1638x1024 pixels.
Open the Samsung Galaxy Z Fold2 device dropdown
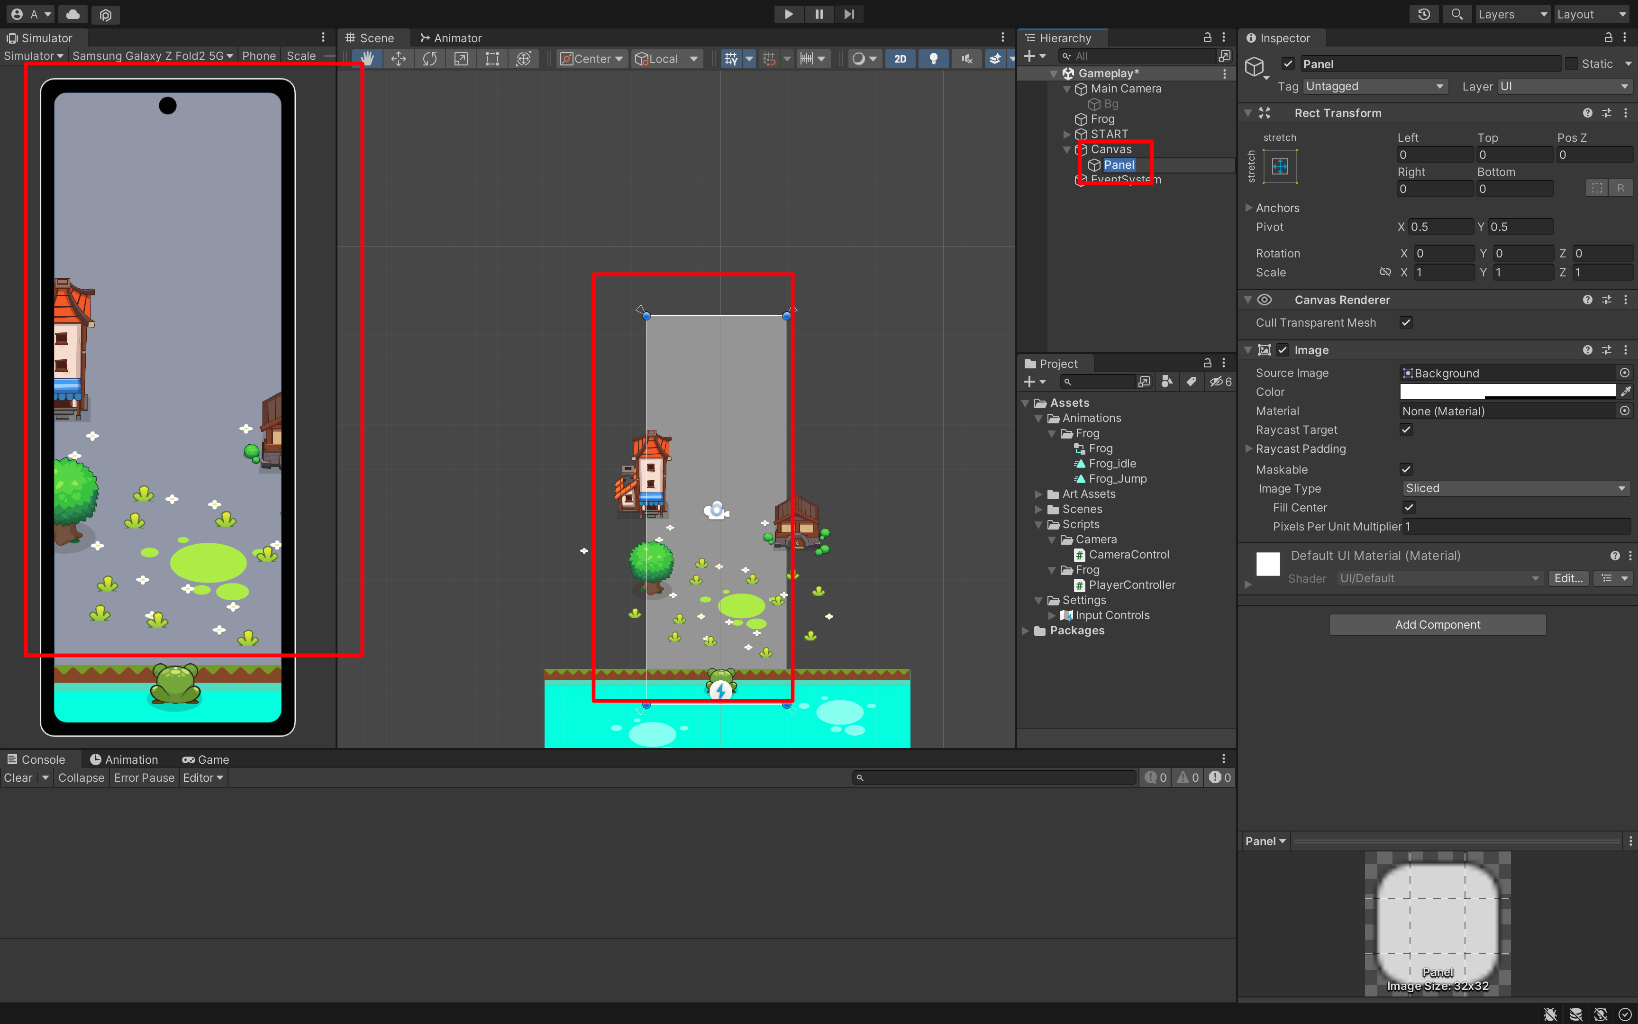pyautogui.click(x=152, y=56)
